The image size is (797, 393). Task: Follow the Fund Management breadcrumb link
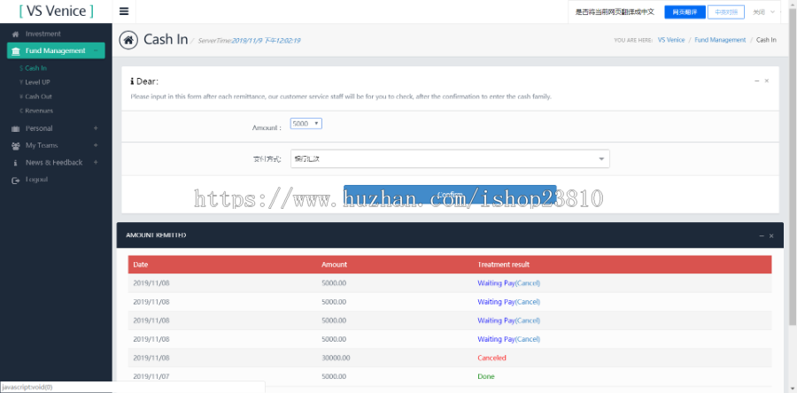coord(720,40)
